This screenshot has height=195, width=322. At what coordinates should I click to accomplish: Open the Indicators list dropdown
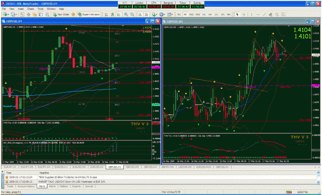pos(155,14)
